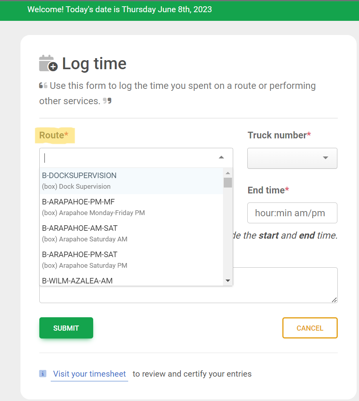The image size is (359, 401).
Task: Click the route list scrollbar thumb
Action: [x=228, y=182]
